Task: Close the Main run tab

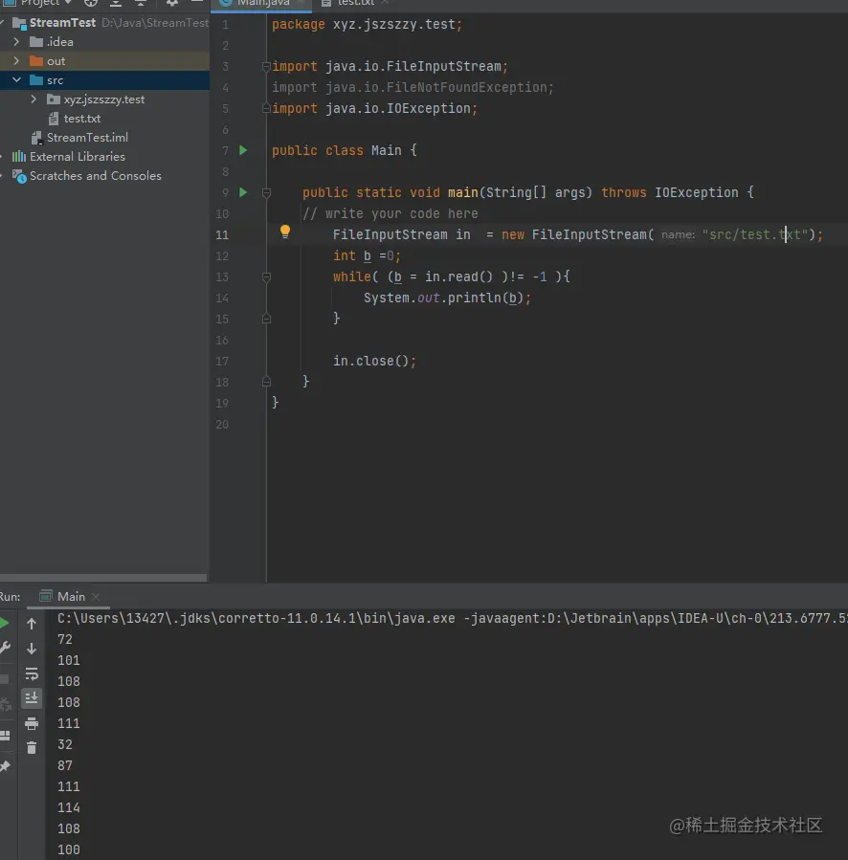Action: (96, 597)
